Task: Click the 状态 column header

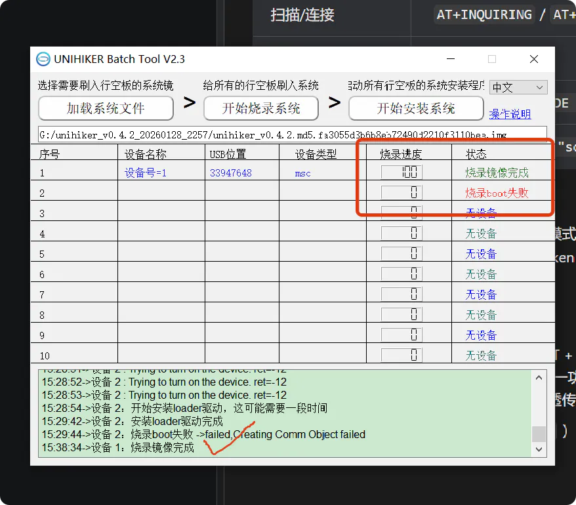Action: point(476,154)
